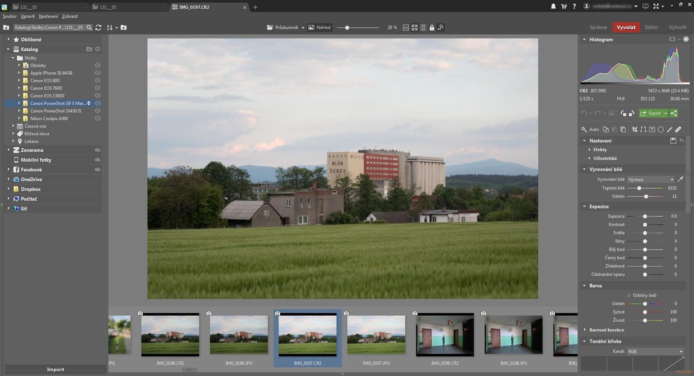Viewport: 694px width, 376px height.
Task: Toggle cloud icon next to Facebook
Action: point(98,170)
